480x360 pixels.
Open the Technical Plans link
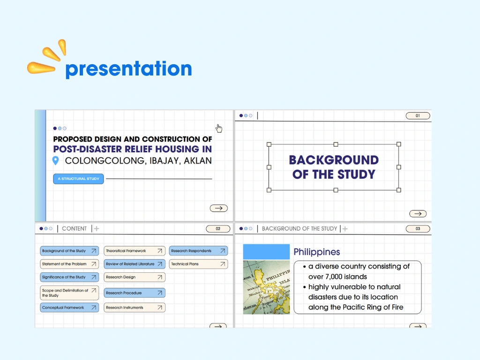(x=198, y=264)
